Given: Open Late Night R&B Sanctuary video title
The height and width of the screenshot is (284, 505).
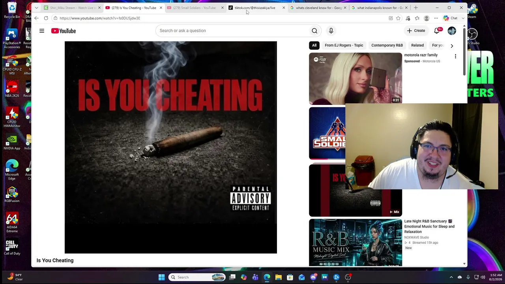Looking at the screenshot, I should point(429,226).
